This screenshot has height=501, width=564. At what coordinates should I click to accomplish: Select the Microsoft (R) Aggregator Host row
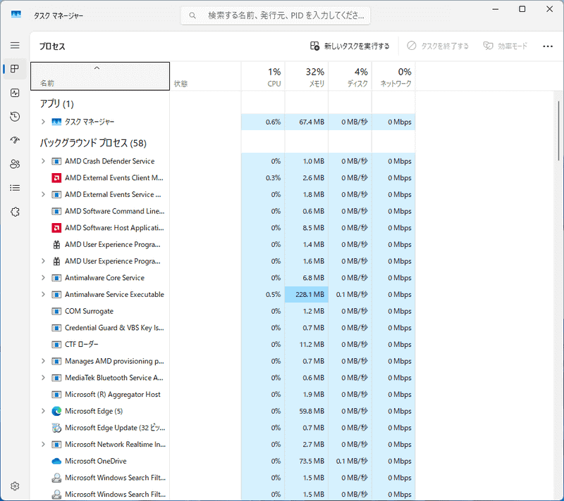coord(223,395)
